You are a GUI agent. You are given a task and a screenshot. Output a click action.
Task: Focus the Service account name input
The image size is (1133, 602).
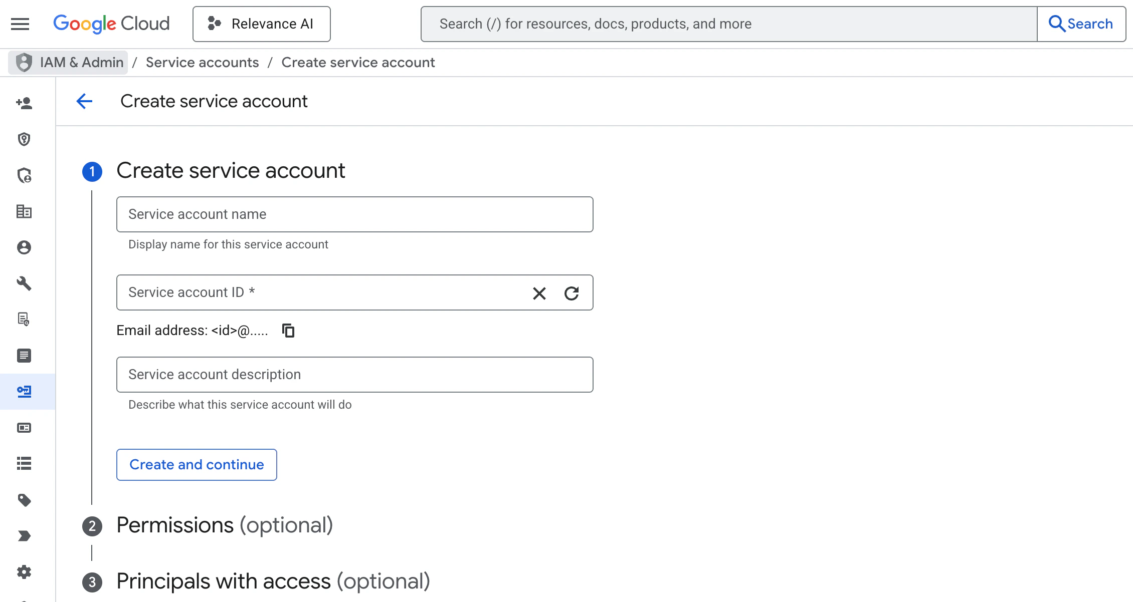[x=354, y=214]
